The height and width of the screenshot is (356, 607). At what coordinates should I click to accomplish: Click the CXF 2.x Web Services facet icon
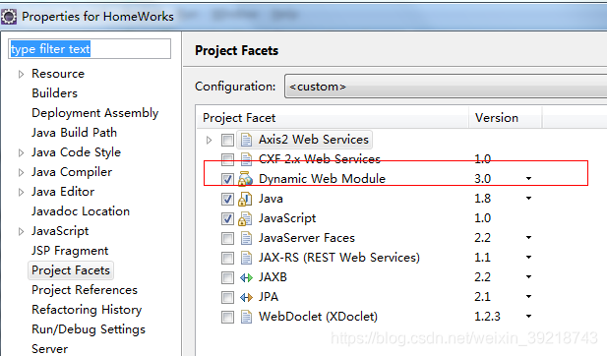click(246, 159)
